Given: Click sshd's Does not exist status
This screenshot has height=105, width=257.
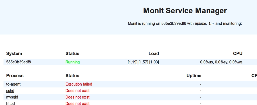Looking at the screenshot, I should point(78,91).
